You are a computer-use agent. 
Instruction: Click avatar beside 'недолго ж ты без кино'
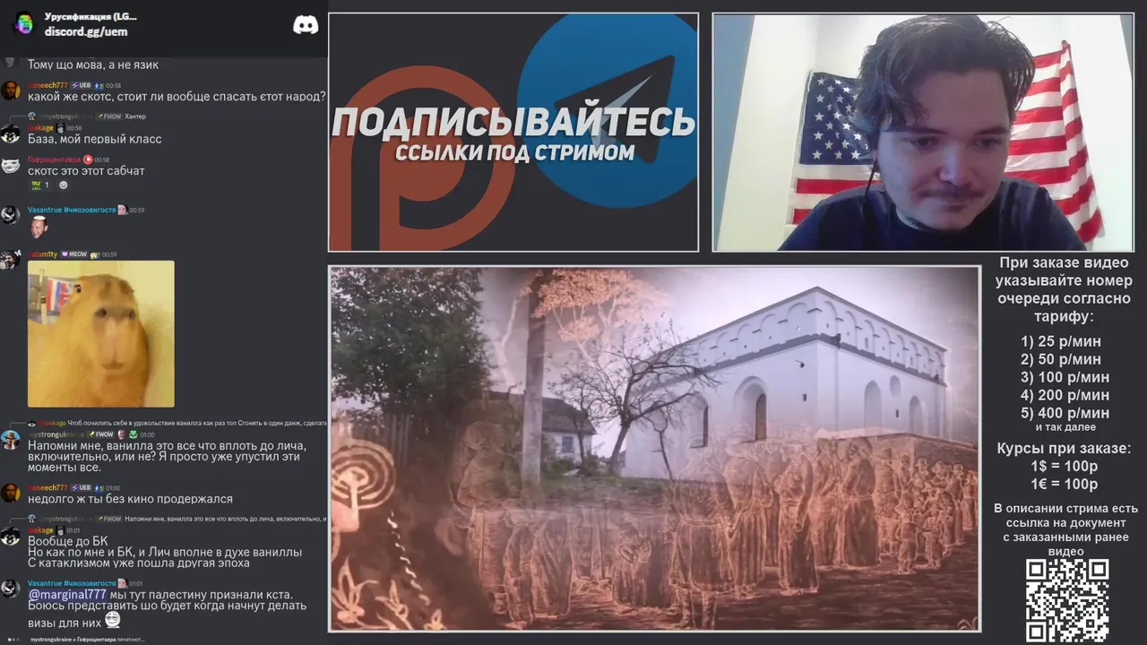point(11,494)
